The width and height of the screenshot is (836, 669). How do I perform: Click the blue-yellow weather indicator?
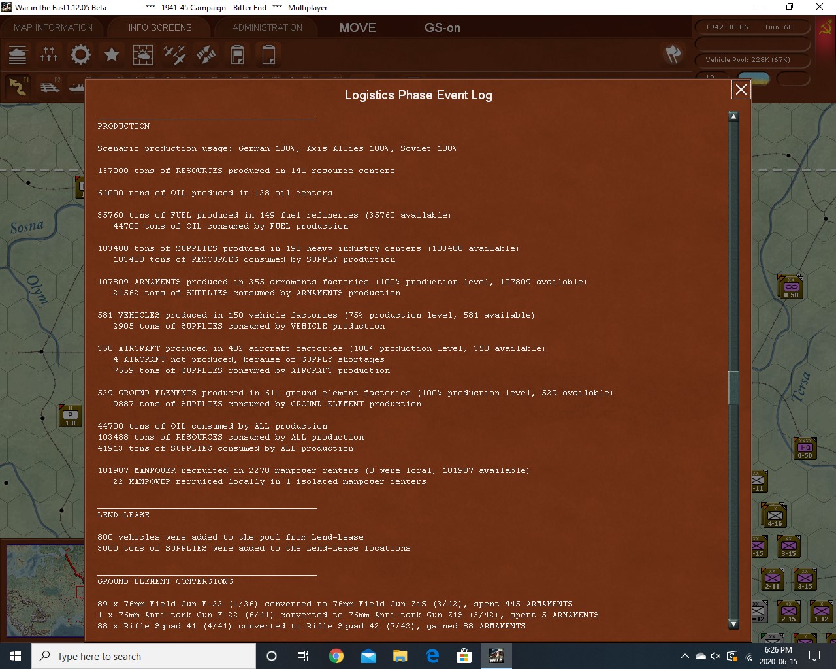(754, 79)
